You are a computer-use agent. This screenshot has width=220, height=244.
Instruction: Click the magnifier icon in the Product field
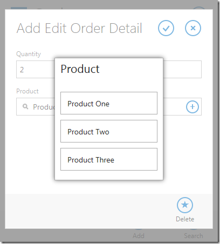(25, 106)
